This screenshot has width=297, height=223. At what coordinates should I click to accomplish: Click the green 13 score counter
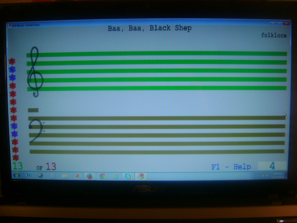click(x=18, y=166)
